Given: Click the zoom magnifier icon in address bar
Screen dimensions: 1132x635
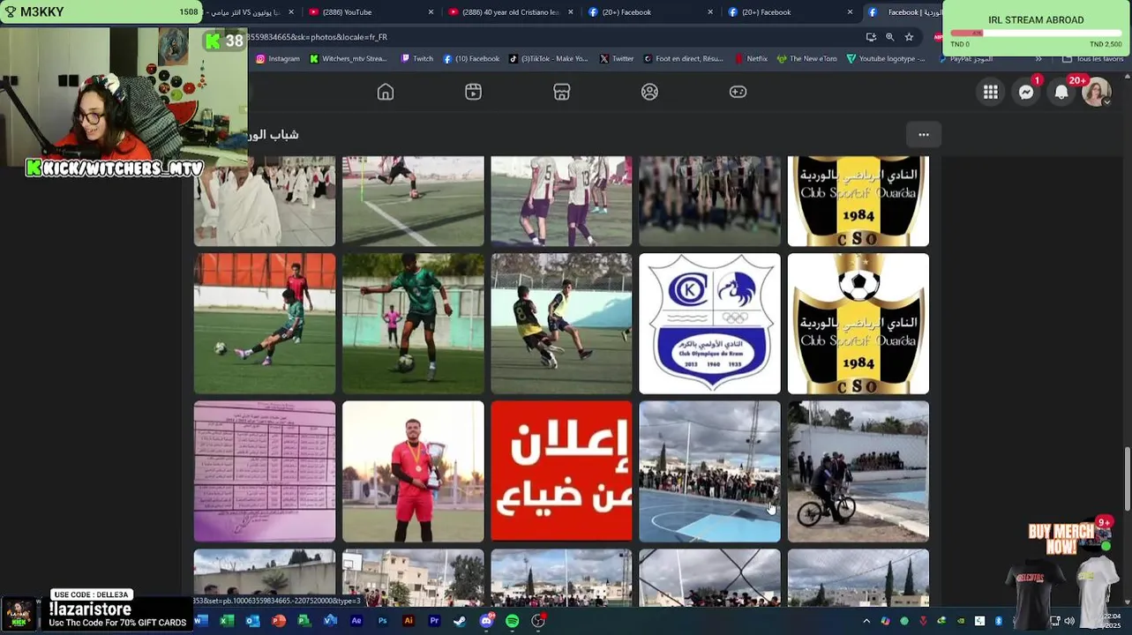Looking at the screenshot, I should click(x=889, y=37).
